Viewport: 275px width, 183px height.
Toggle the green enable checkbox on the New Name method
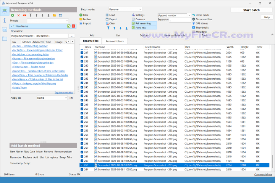pyautogui.click(x=69, y=26)
